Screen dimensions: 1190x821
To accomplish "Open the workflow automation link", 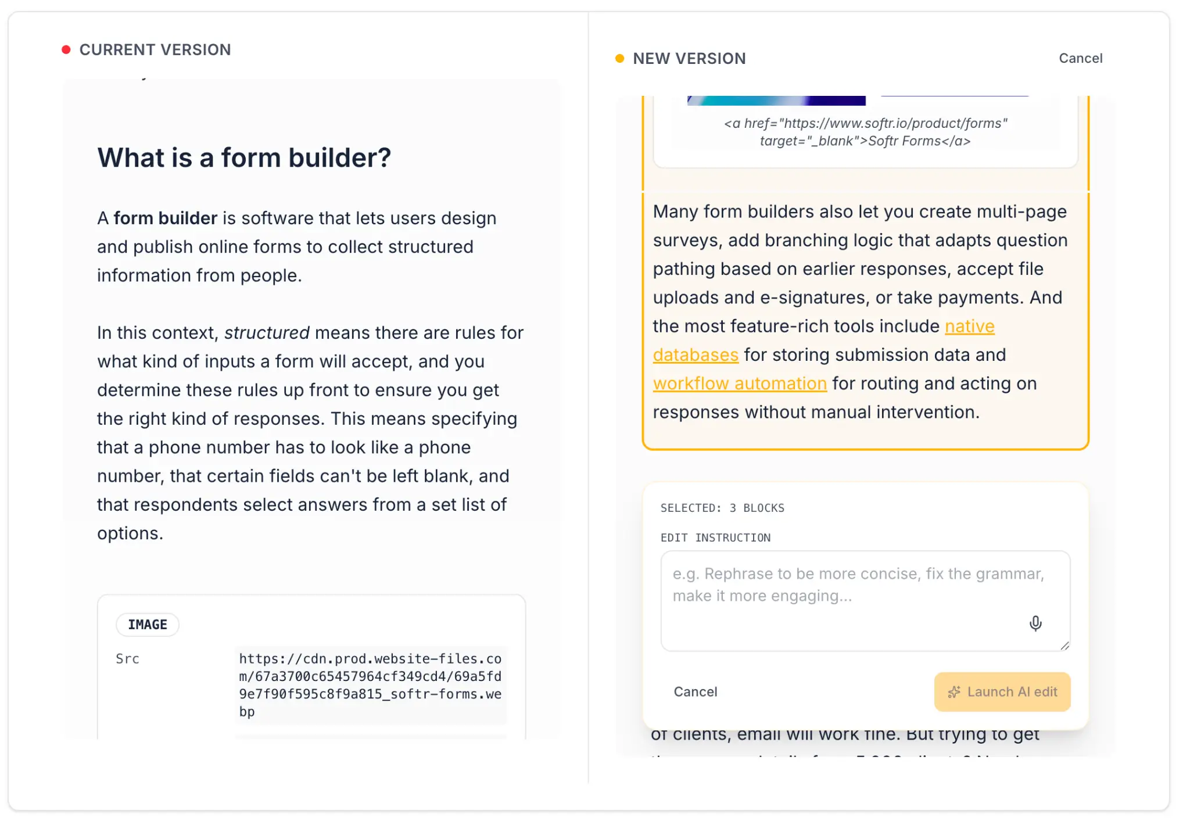I will click(740, 383).
